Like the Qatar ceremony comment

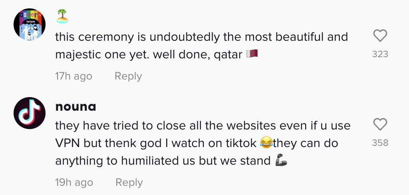[380, 36]
